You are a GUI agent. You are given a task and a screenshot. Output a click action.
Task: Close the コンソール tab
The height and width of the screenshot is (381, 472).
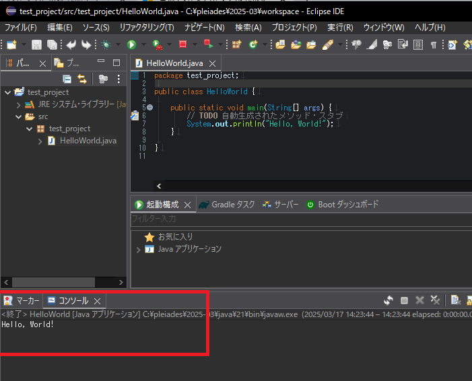(97, 301)
